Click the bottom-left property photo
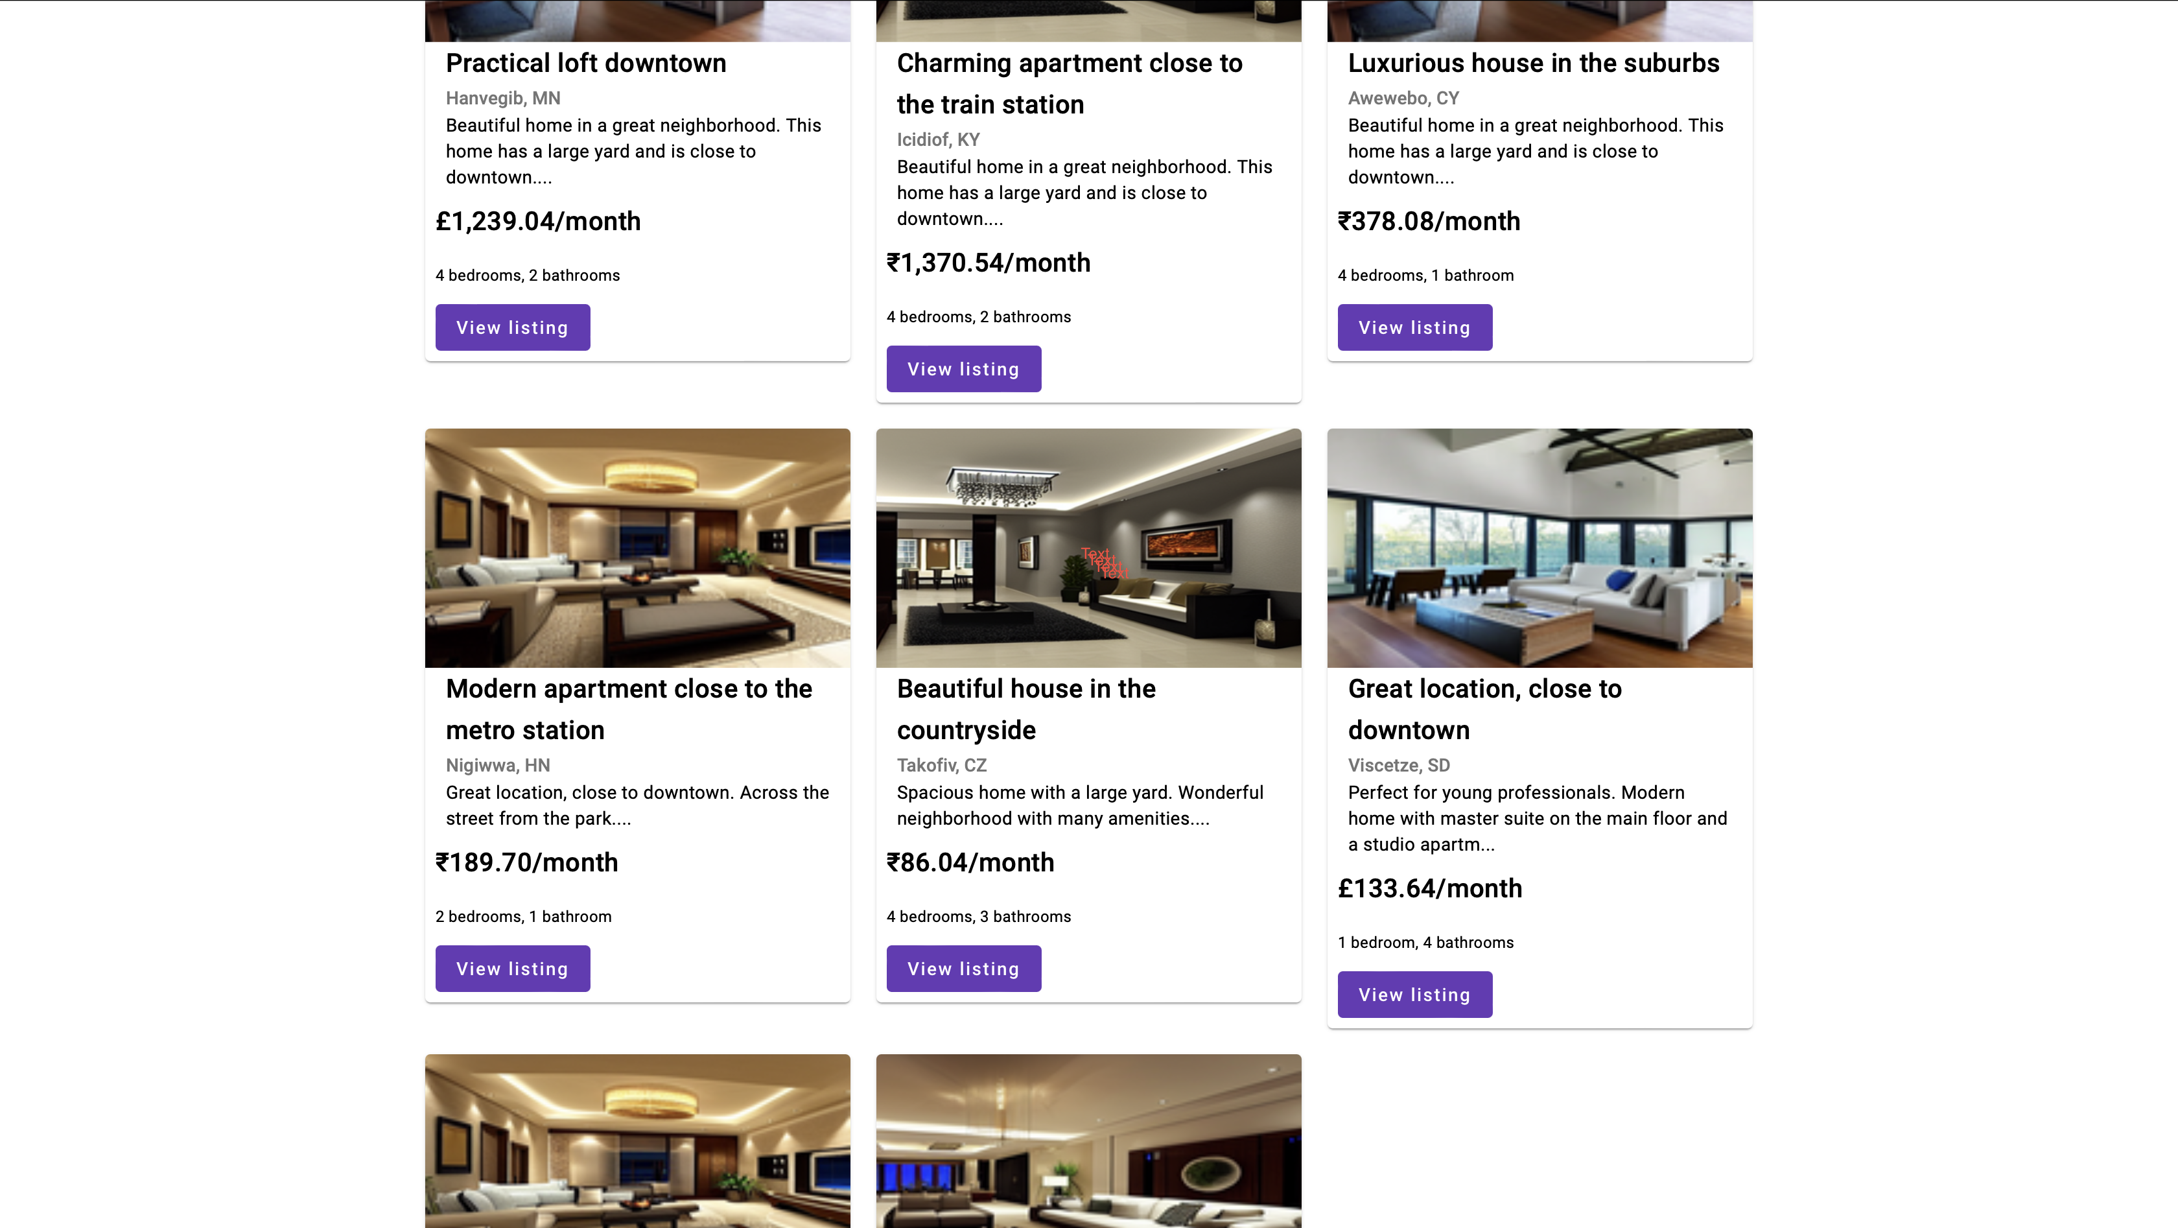 637,1142
